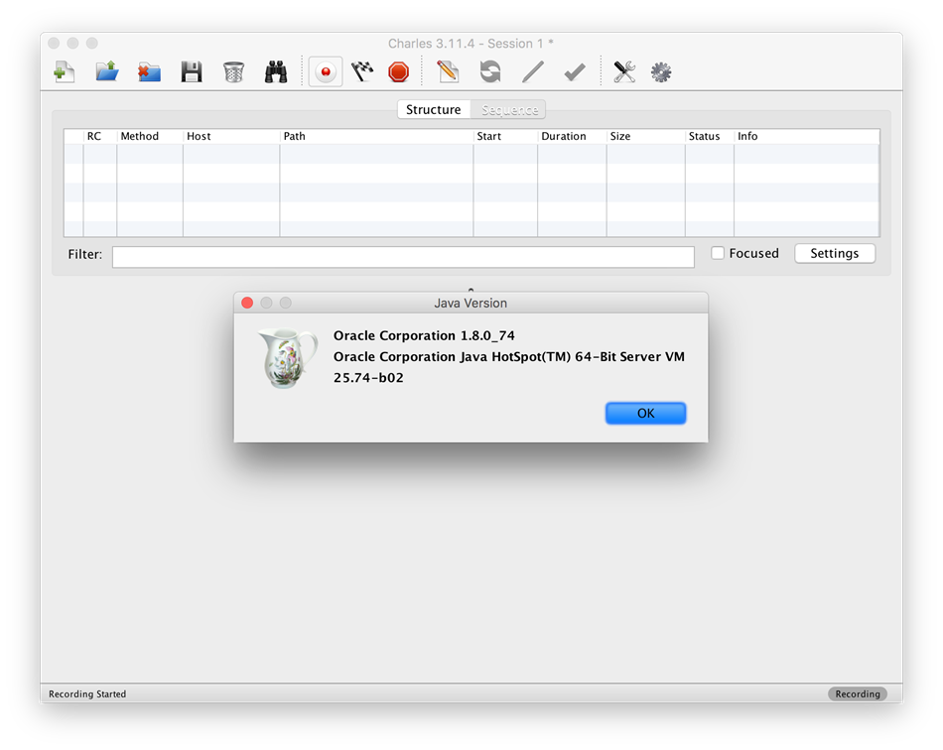Close session using red X folder icon
943x750 pixels.
tap(149, 72)
